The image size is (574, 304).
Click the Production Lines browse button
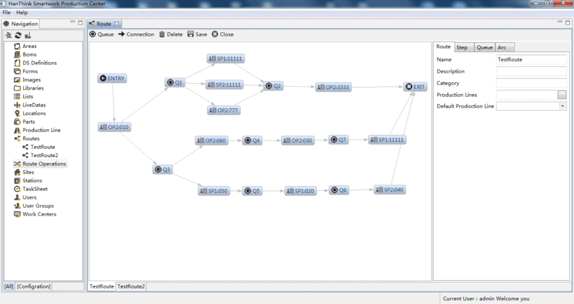pyautogui.click(x=562, y=95)
